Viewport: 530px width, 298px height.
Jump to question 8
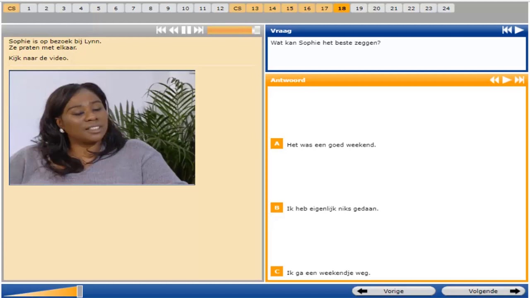coord(150,8)
